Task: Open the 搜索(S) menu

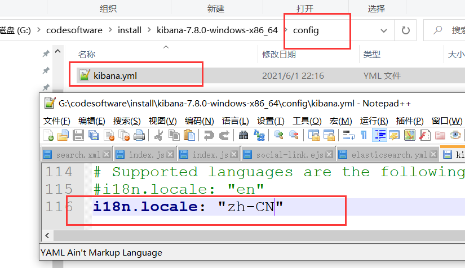Action: (x=127, y=121)
